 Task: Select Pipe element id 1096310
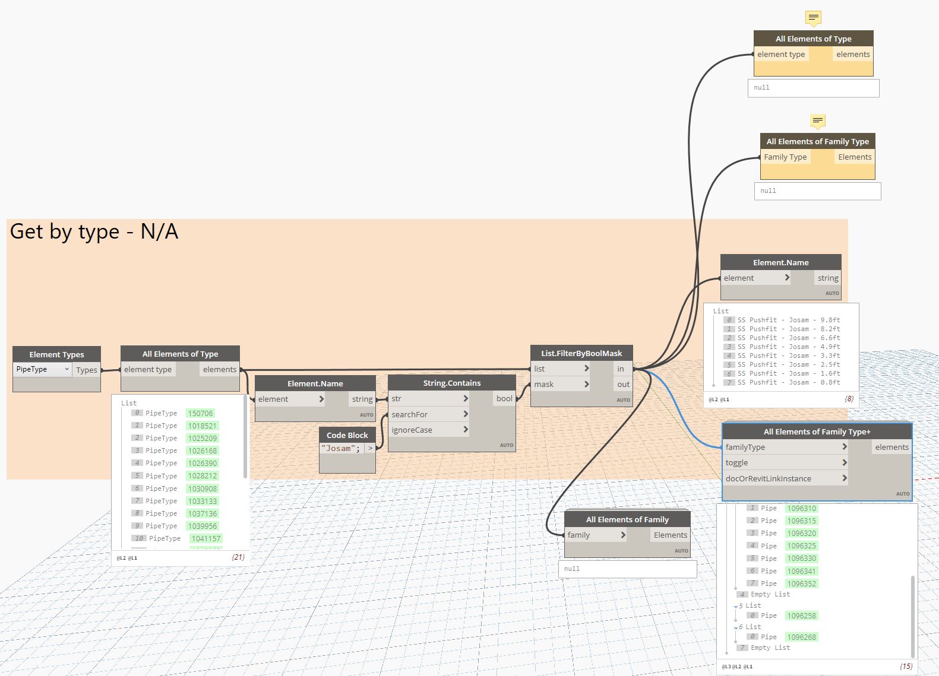[x=801, y=508]
